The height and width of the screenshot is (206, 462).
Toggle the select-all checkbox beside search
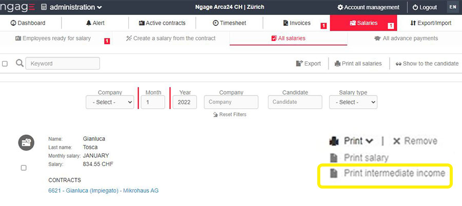[5, 64]
